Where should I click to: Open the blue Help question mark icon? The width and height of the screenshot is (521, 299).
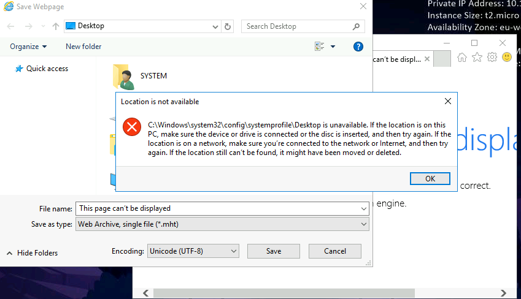[358, 47]
